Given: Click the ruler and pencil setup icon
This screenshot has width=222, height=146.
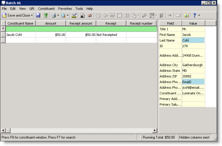Looking at the screenshot, I should (x=74, y=15).
